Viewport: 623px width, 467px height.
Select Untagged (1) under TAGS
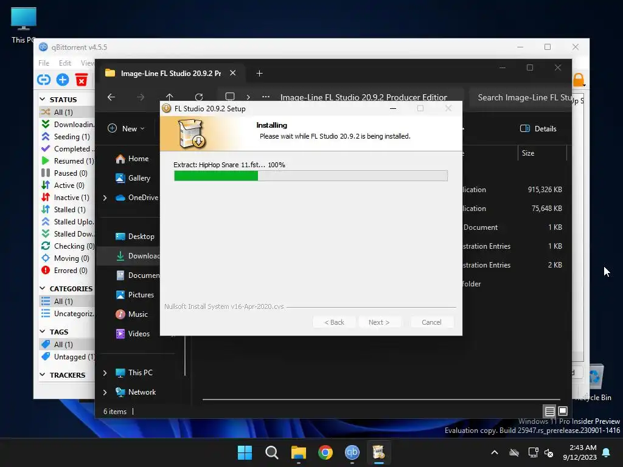tap(68, 356)
